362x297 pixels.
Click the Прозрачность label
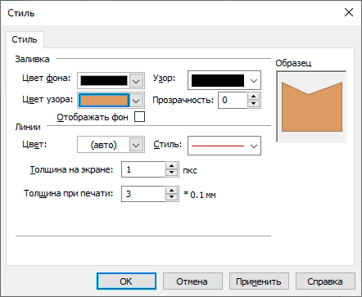pos(183,100)
